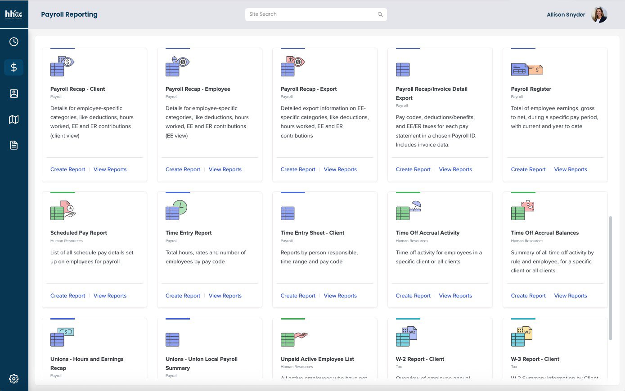The height and width of the screenshot is (391, 625).
Task: Click the search magnifier icon
Action: [380, 14]
